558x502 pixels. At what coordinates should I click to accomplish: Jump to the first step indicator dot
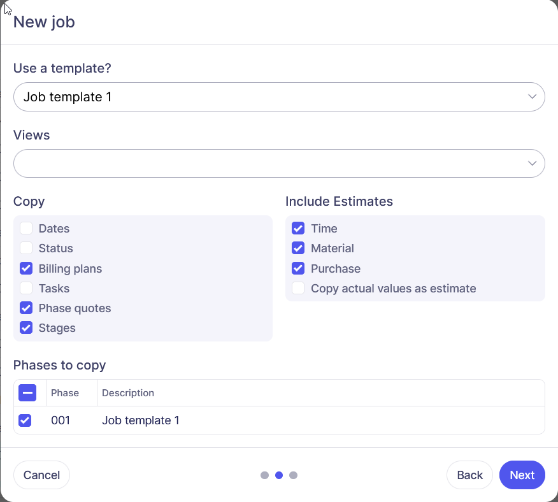(x=264, y=475)
